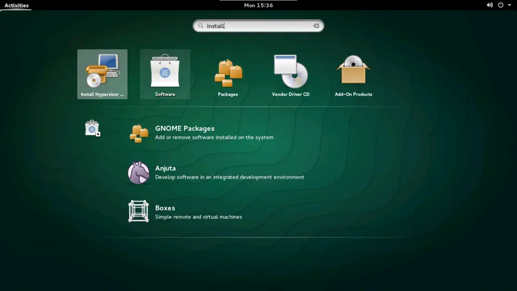Click 'Add or remove software installed' description

point(214,137)
